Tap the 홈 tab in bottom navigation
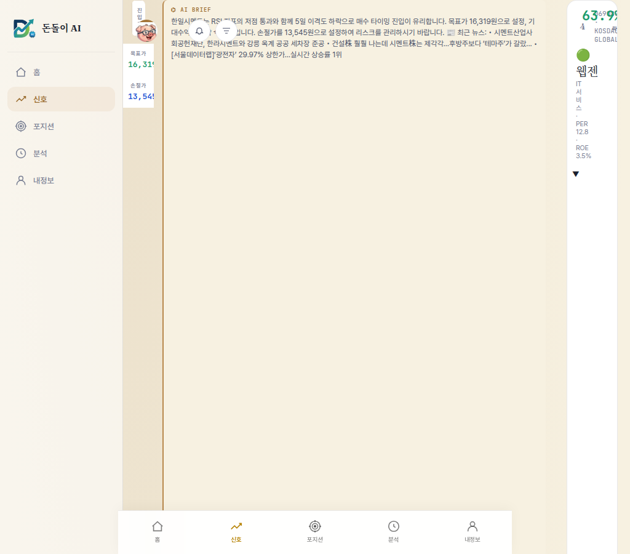This screenshot has height=554, width=630. click(157, 531)
